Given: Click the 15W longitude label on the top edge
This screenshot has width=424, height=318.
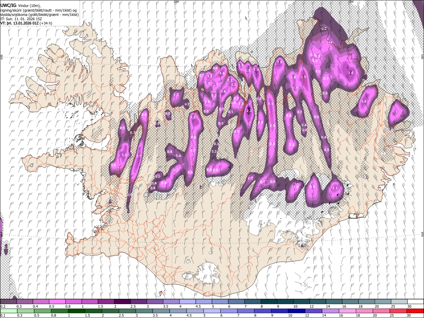Looking at the screenshot, I should coord(351,2).
